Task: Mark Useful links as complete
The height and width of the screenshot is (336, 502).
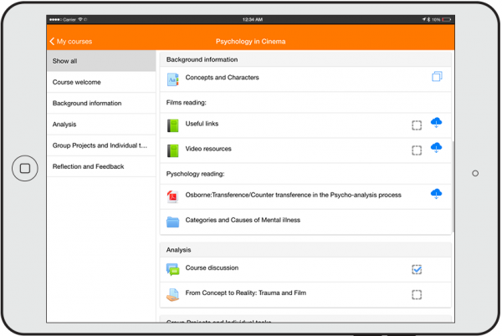Action: 417,125
